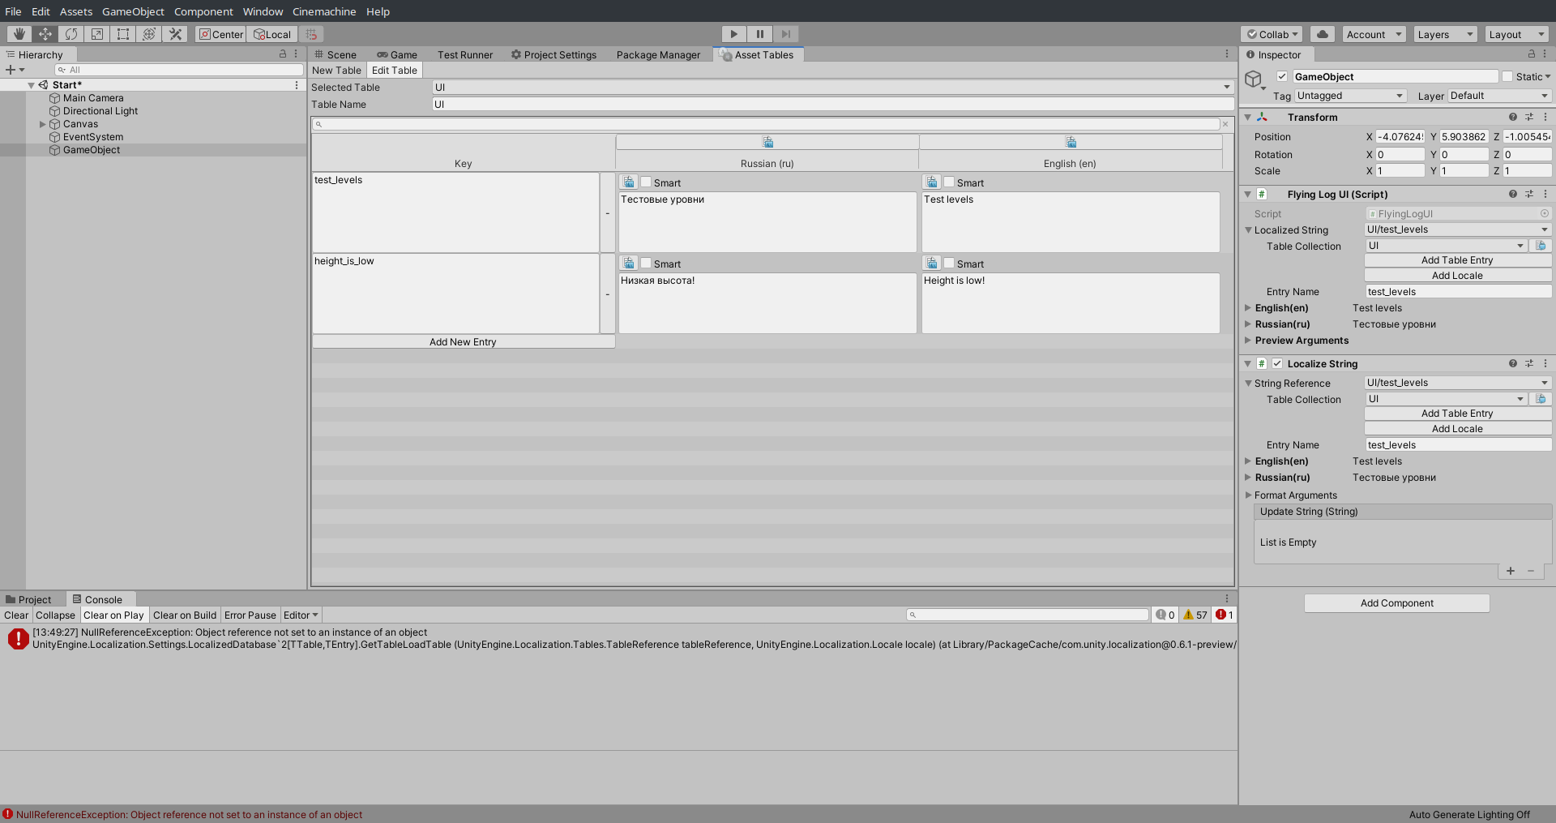Remove the test_levels entry with minus button
This screenshot has width=1556, height=823.
pos(608,213)
